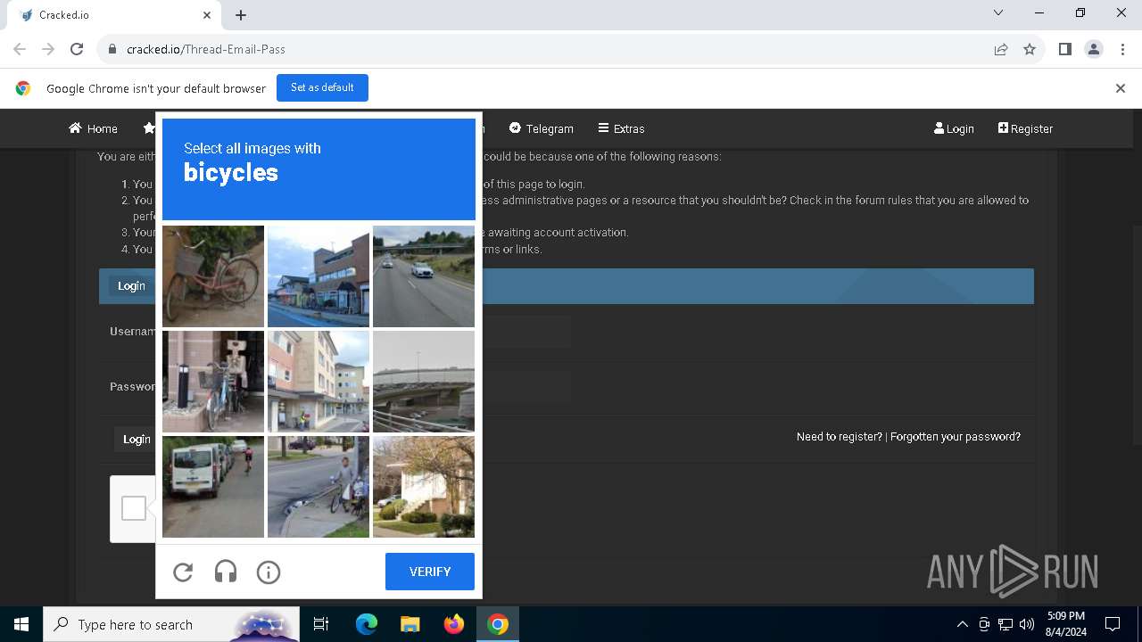The width and height of the screenshot is (1142, 642).
Task: Open File Explorer from taskbar
Action: coord(410,624)
